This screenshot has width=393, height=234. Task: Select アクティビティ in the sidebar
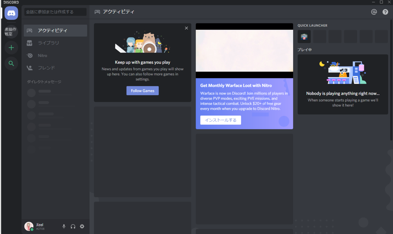pos(55,30)
